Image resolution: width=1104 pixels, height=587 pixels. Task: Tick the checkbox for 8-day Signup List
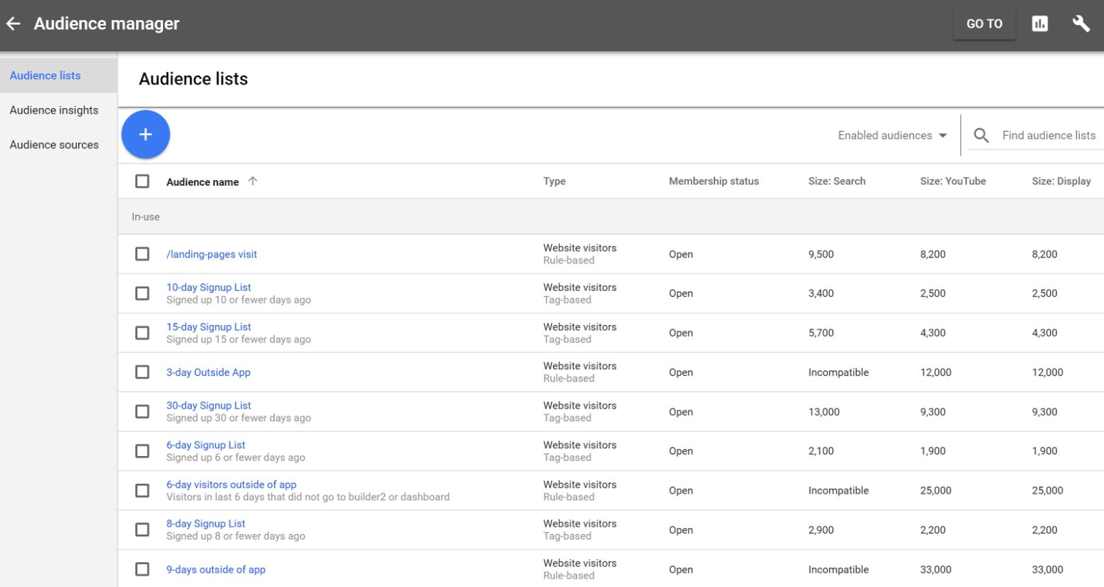click(142, 530)
